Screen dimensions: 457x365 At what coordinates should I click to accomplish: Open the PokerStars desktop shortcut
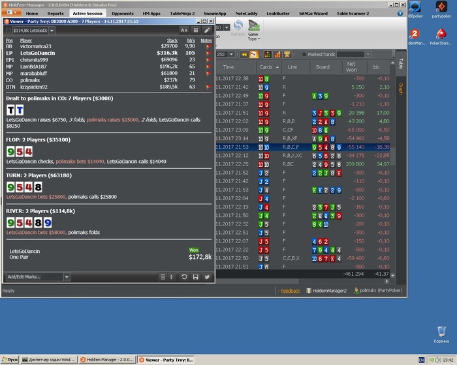pyautogui.click(x=441, y=36)
